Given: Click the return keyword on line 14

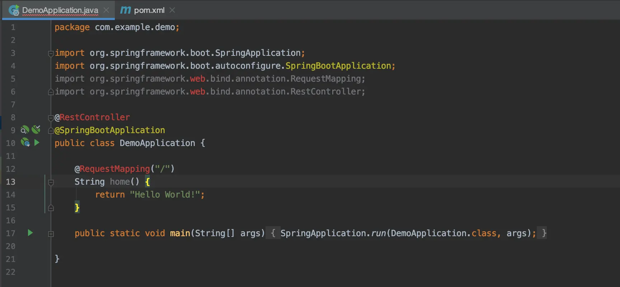Looking at the screenshot, I should click(x=110, y=195).
